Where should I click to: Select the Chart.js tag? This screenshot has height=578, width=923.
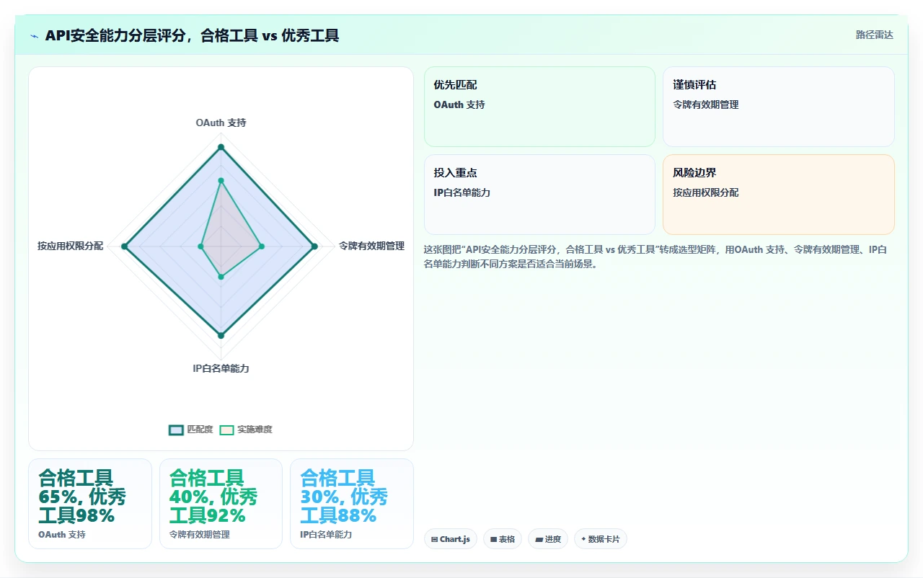click(x=450, y=539)
